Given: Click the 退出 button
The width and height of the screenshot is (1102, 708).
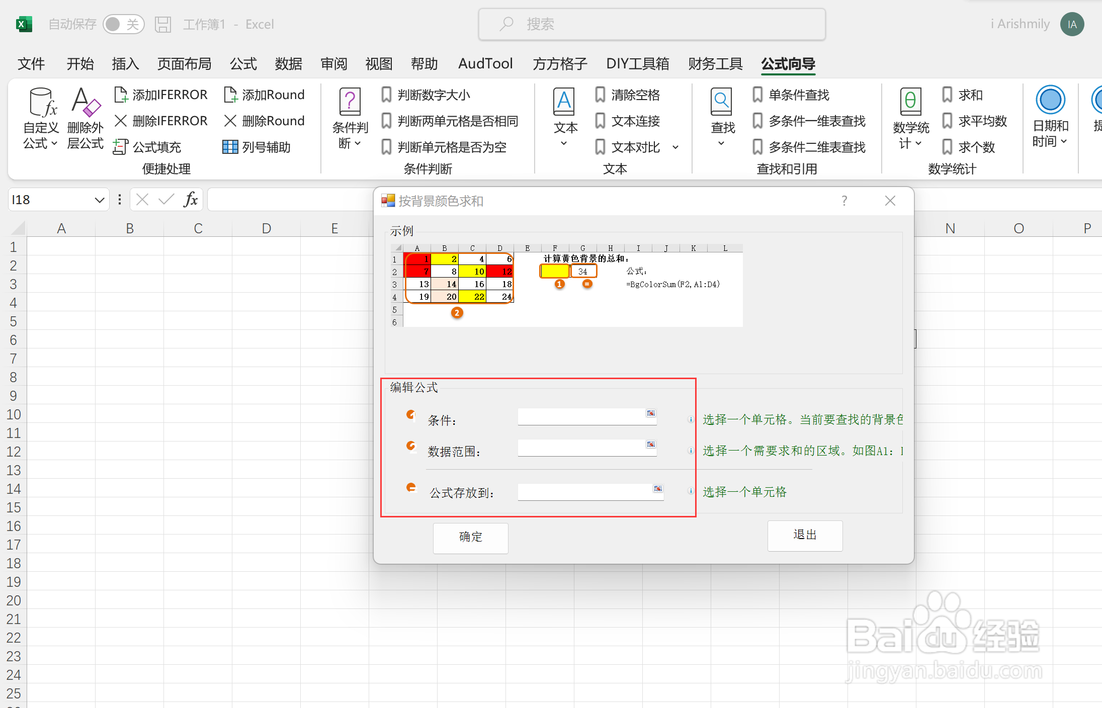Looking at the screenshot, I should click(804, 536).
